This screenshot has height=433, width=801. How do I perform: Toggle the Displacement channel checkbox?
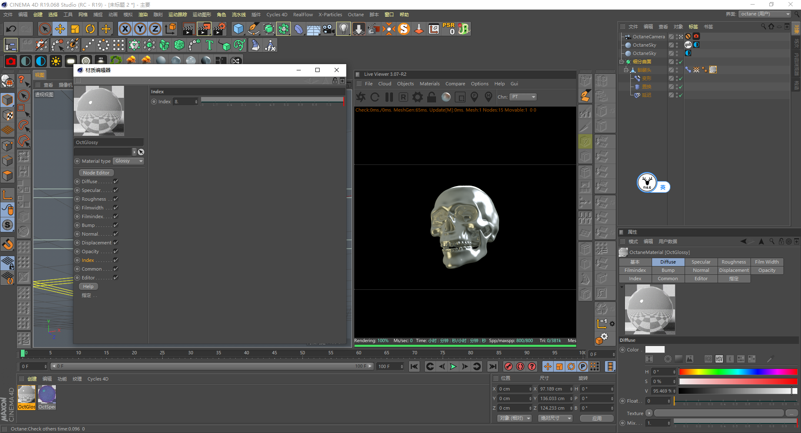(116, 243)
